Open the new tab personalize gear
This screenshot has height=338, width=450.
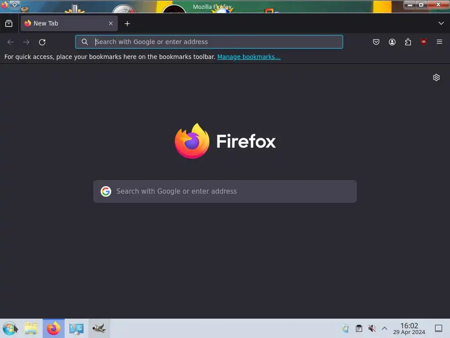[x=436, y=77]
